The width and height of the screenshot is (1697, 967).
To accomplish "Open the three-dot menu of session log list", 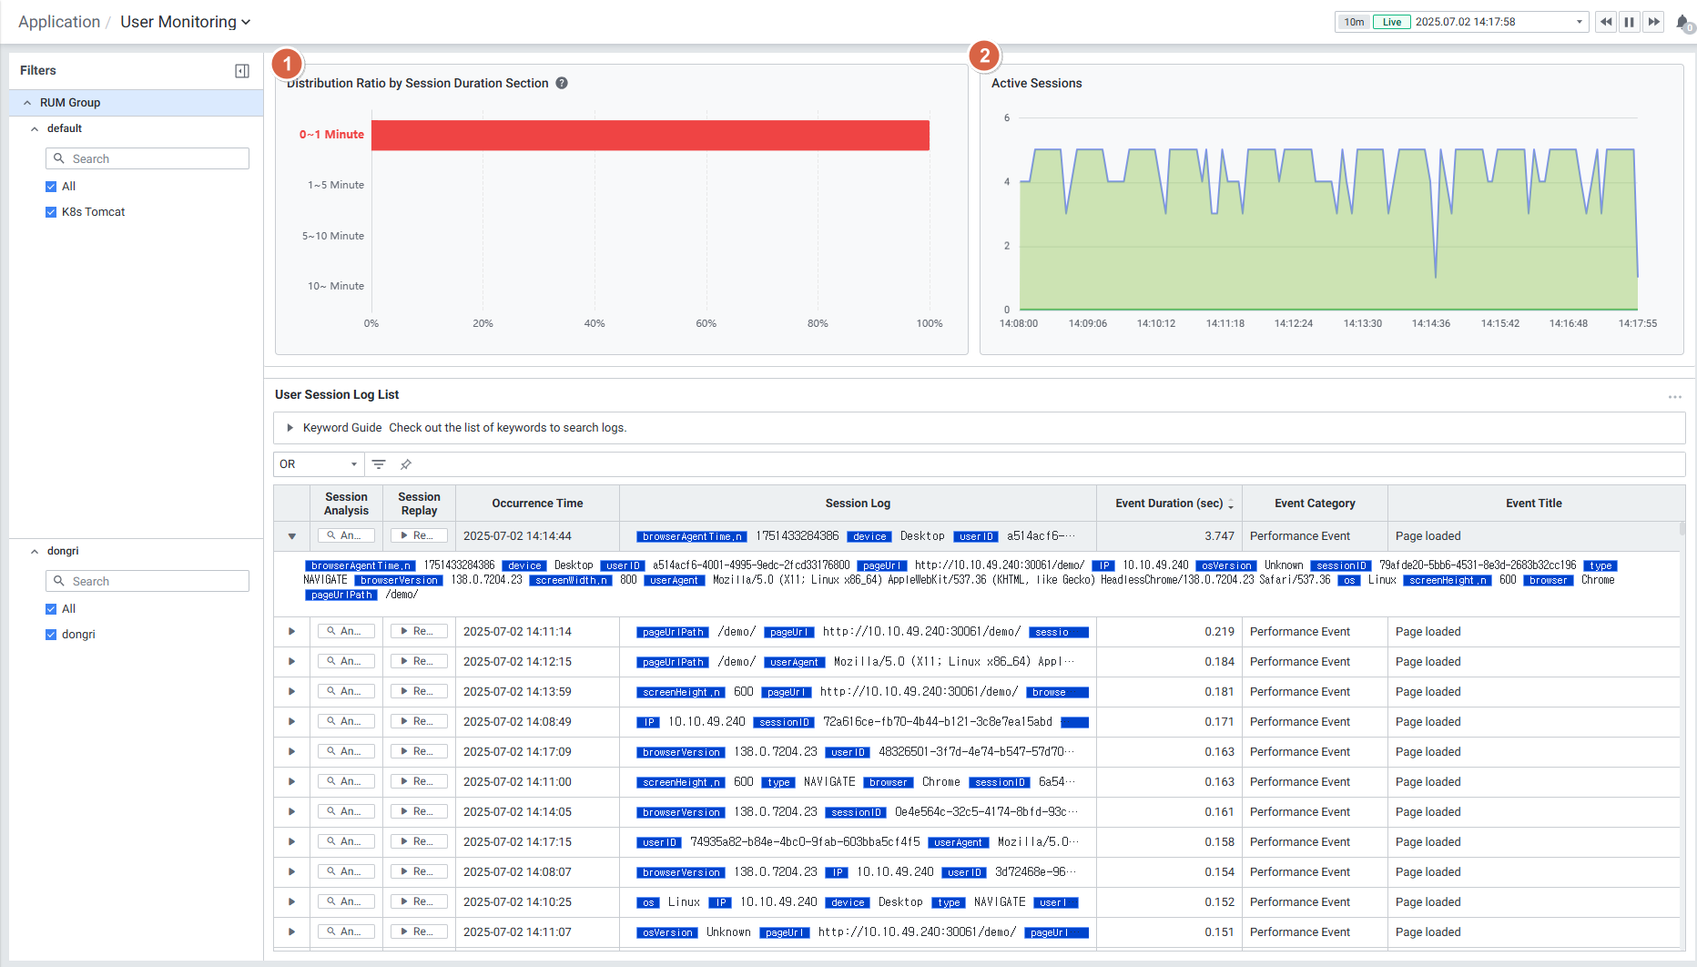I will click(1674, 397).
